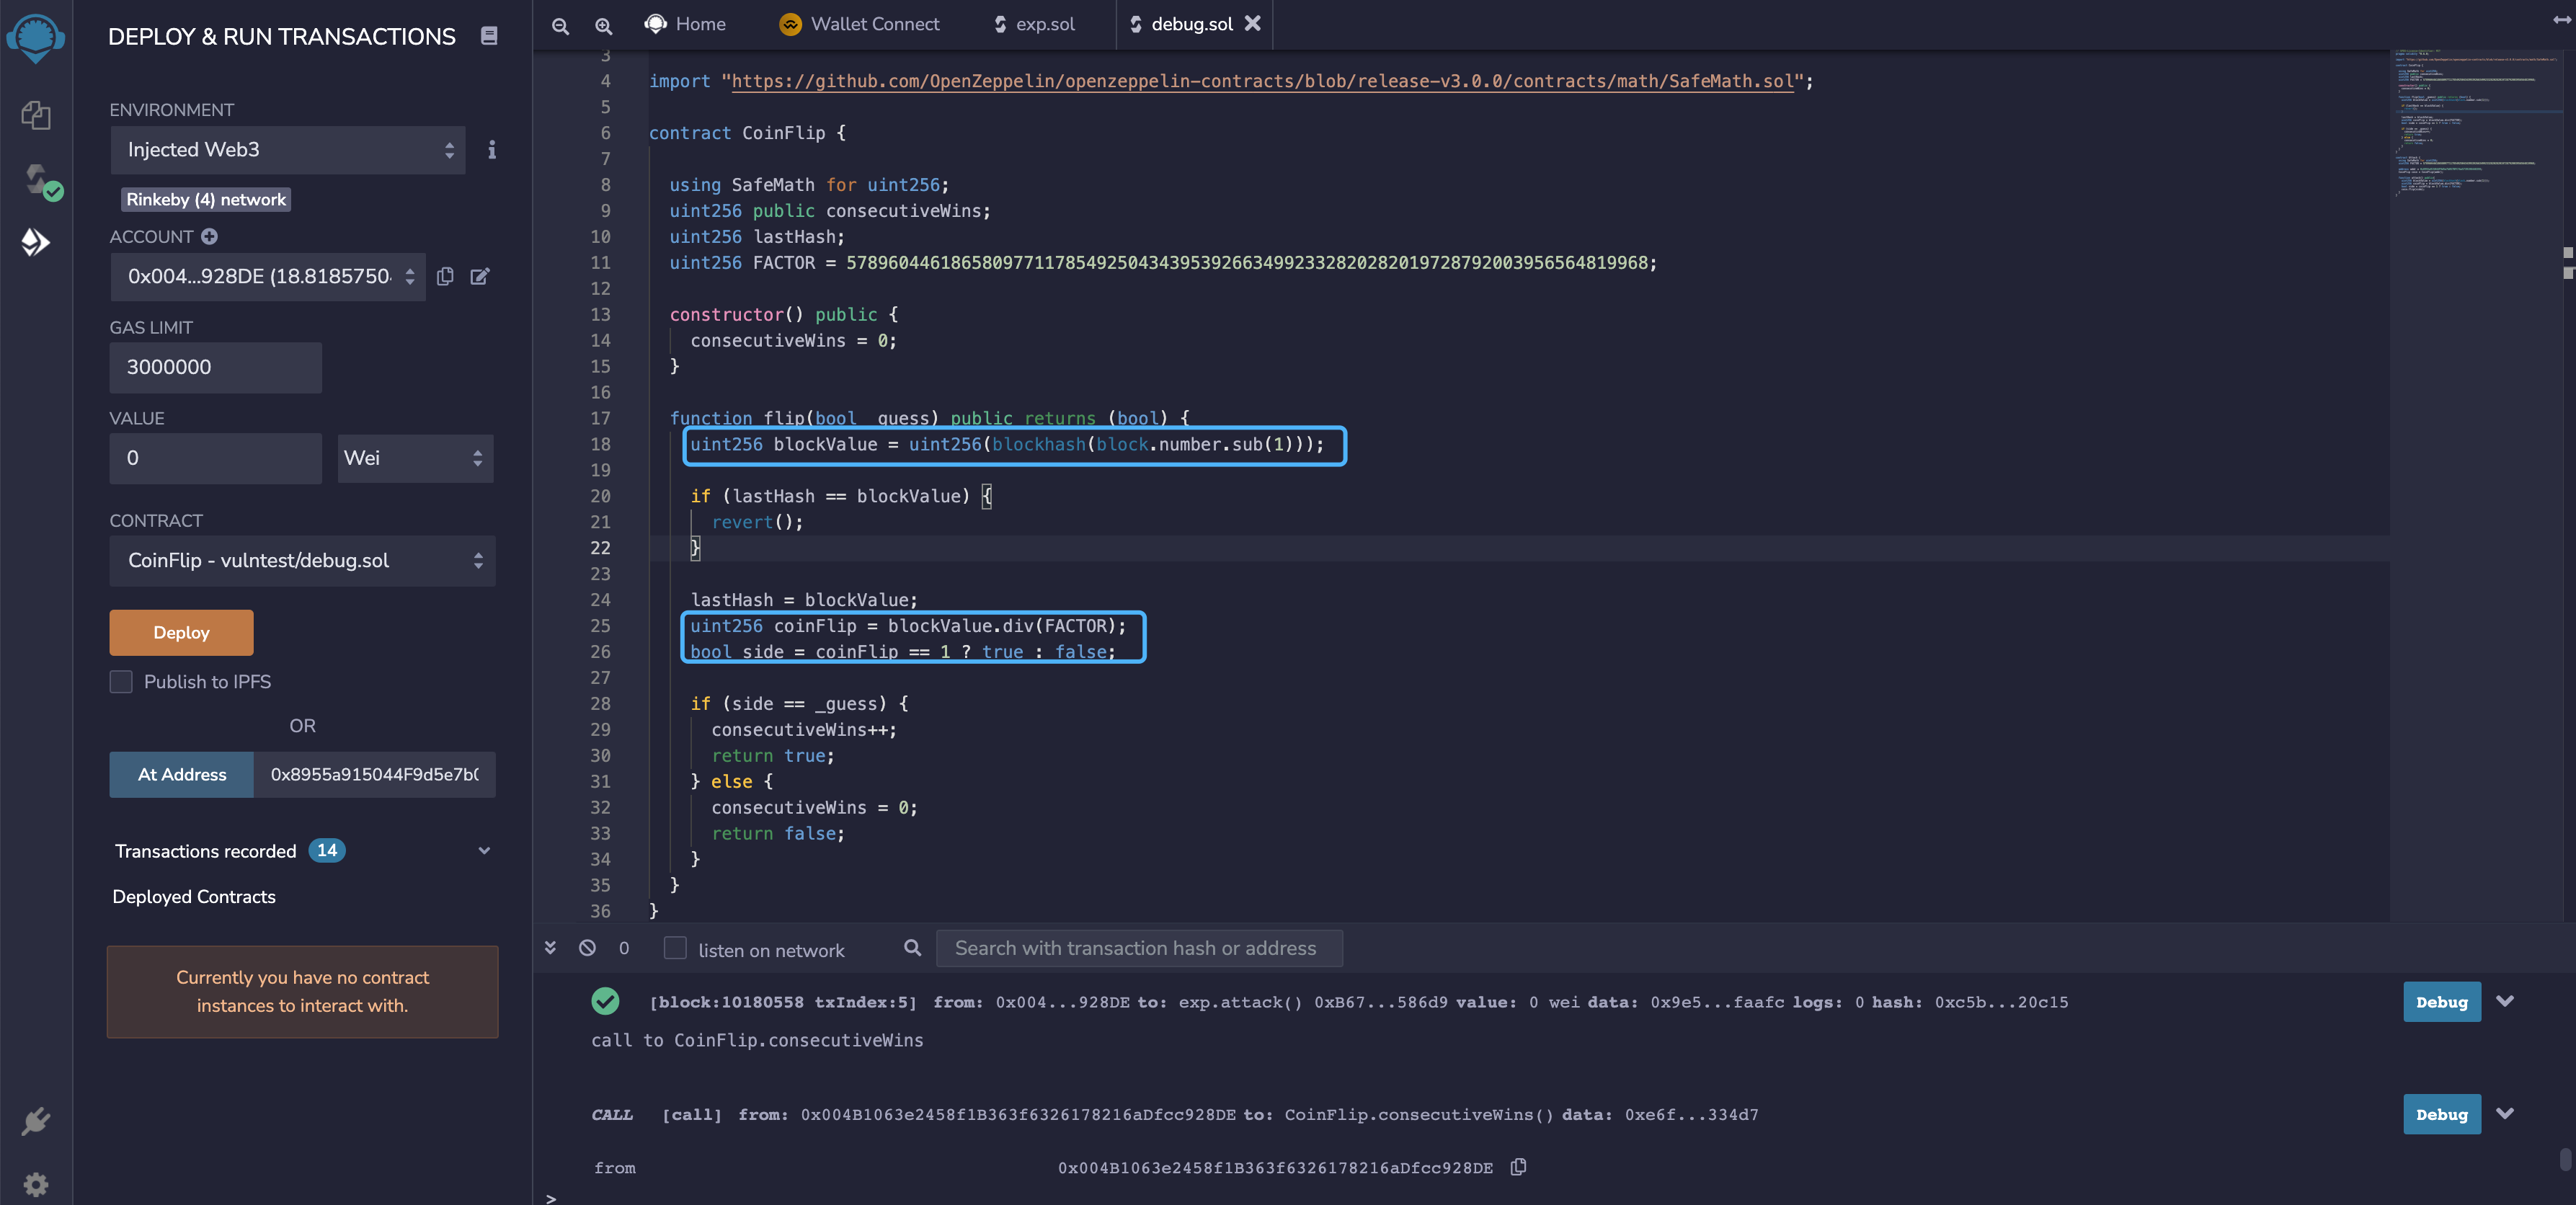The width and height of the screenshot is (2576, 1205).
Task: Open the Contract dropdown showing CoinFlip
Action: [303, 561]
